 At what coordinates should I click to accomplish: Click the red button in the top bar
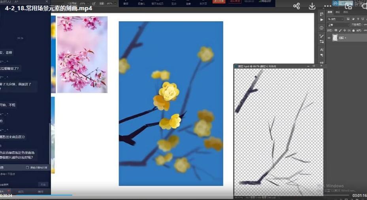(219, 2)
